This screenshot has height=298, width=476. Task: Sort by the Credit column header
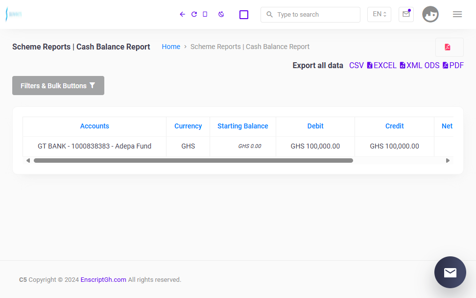(394, 126)
